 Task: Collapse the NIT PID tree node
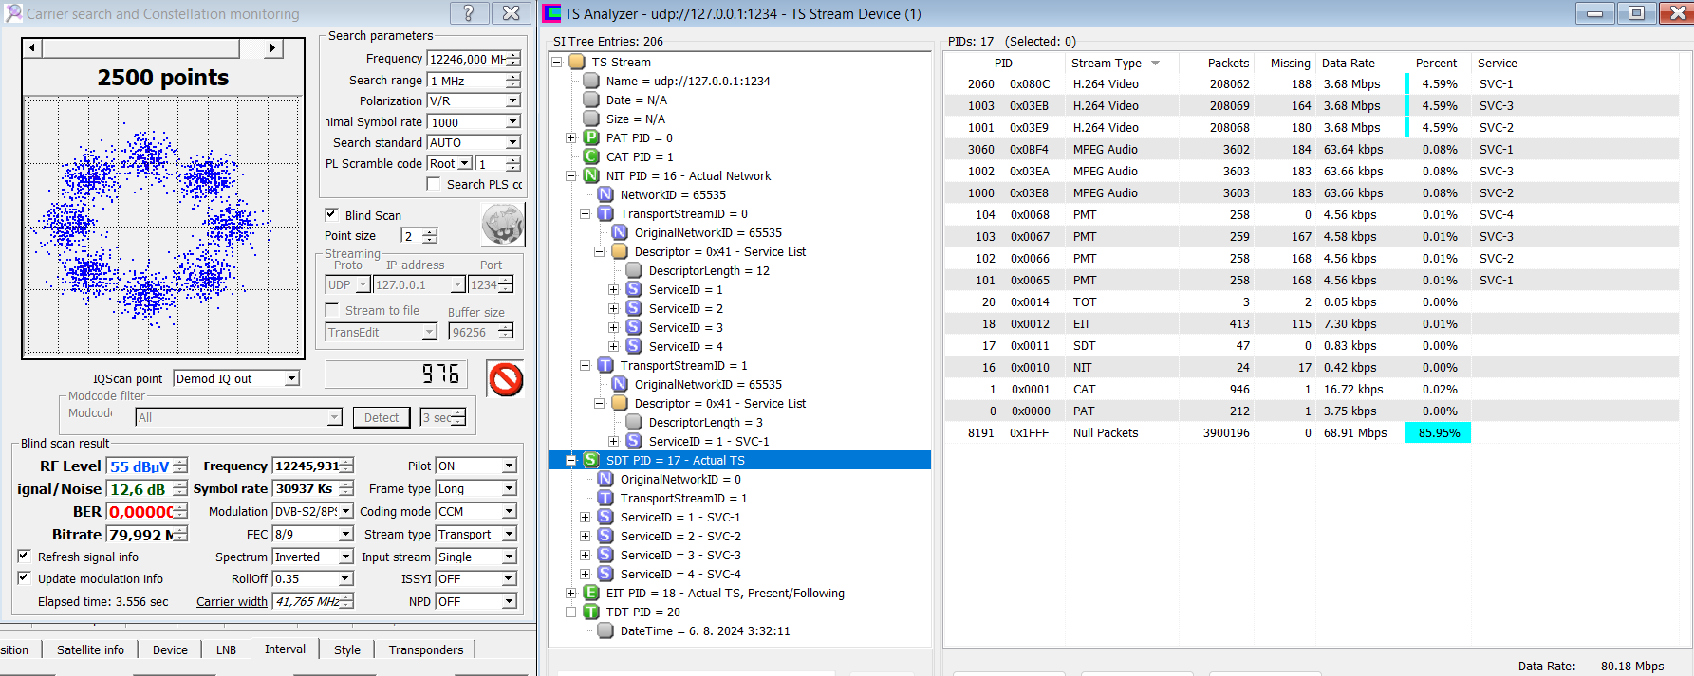point(570,175)
